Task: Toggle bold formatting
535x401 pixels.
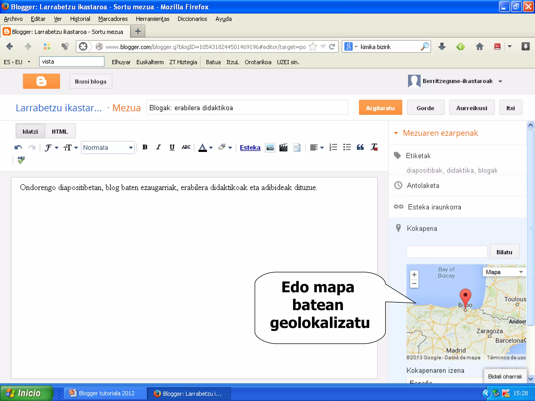Action: coord(145,147)
